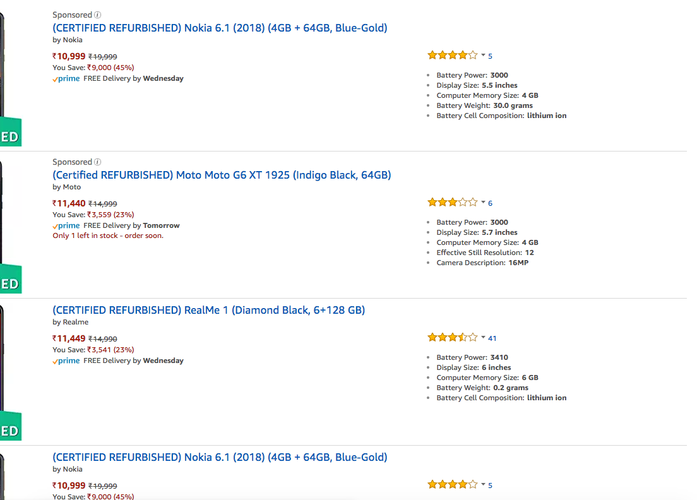
Task: Click the Prime logo in the RealMe 1 listing
Action: pyautogui.click(x=66, y=360)
